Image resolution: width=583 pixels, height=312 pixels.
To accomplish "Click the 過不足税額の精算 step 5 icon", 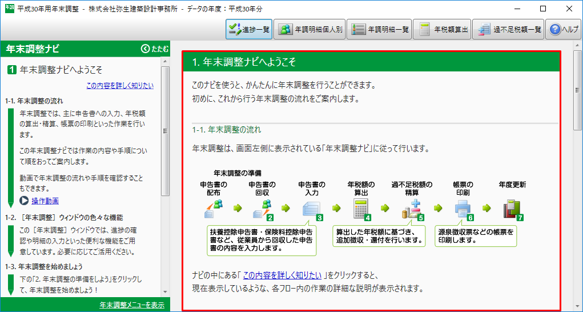I will [412, 209].
